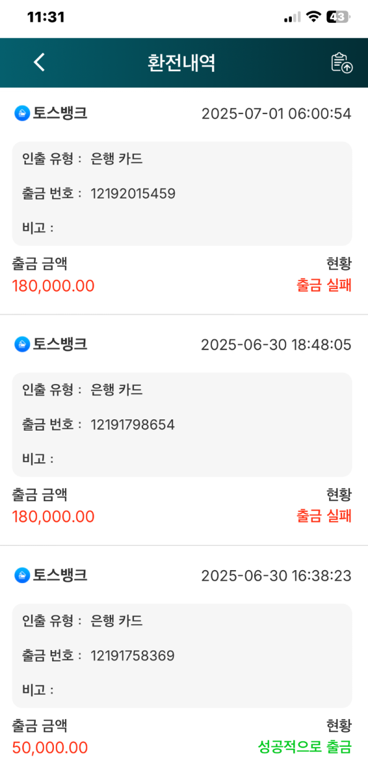
Task: Tap 출금 실패 status on 2025-07-01 record
Action: (x=324, y=286)
